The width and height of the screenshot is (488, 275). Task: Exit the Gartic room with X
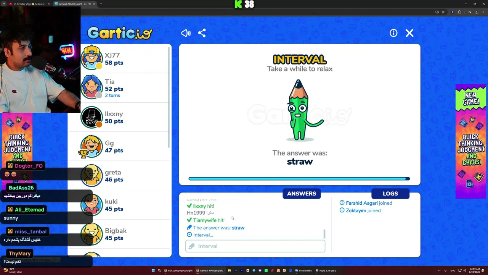[x=409, y=33]
